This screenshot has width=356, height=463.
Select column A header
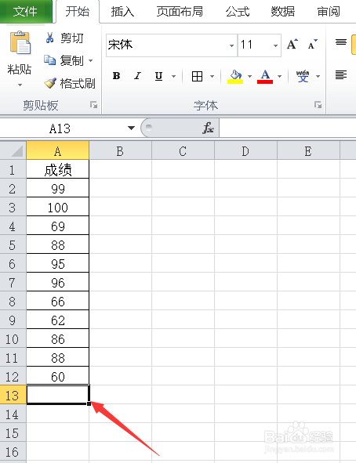[57, 151]
